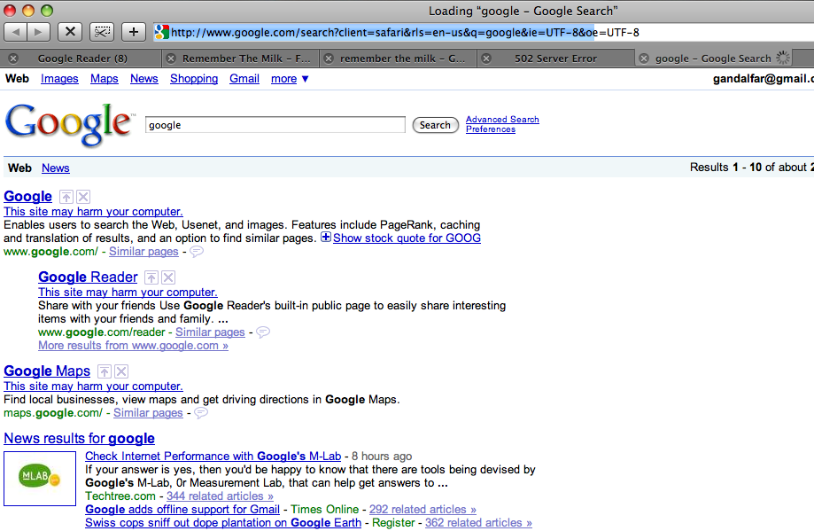814x531 pixels.
Task: Open the Google result title link
Action: click(x=28, y=197)
